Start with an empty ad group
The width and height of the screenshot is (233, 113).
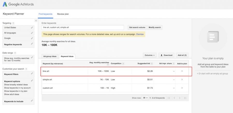(x=212, y=74)
